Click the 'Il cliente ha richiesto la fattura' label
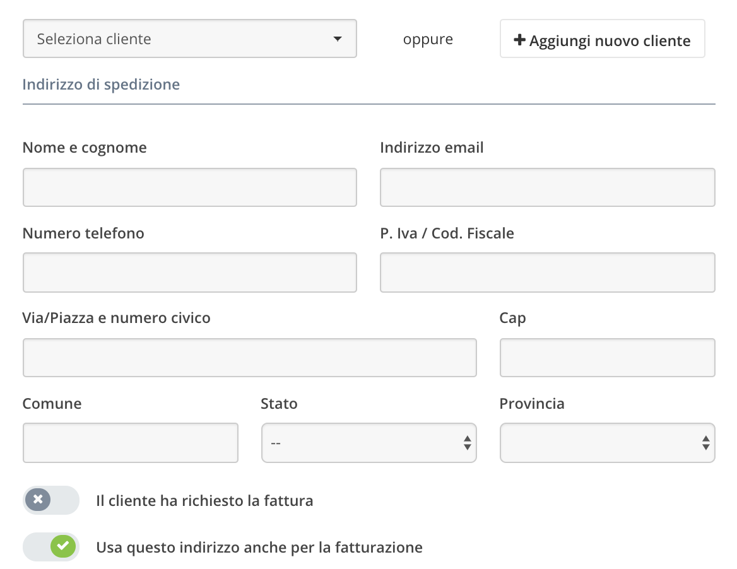Viewport: 737px width, 569px height. click(204, 502)
